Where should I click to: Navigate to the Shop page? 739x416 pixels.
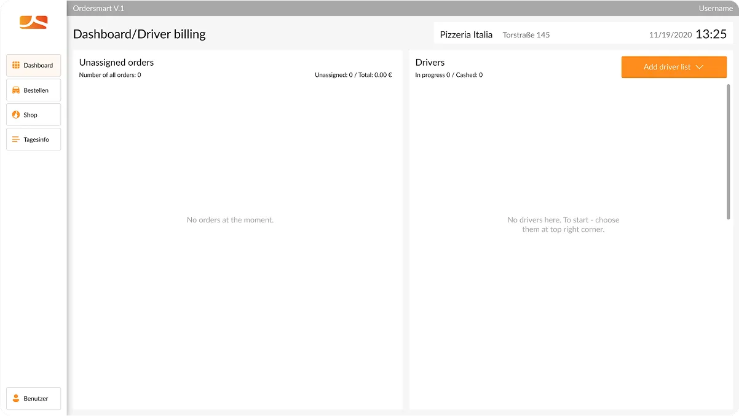(32, 114)
